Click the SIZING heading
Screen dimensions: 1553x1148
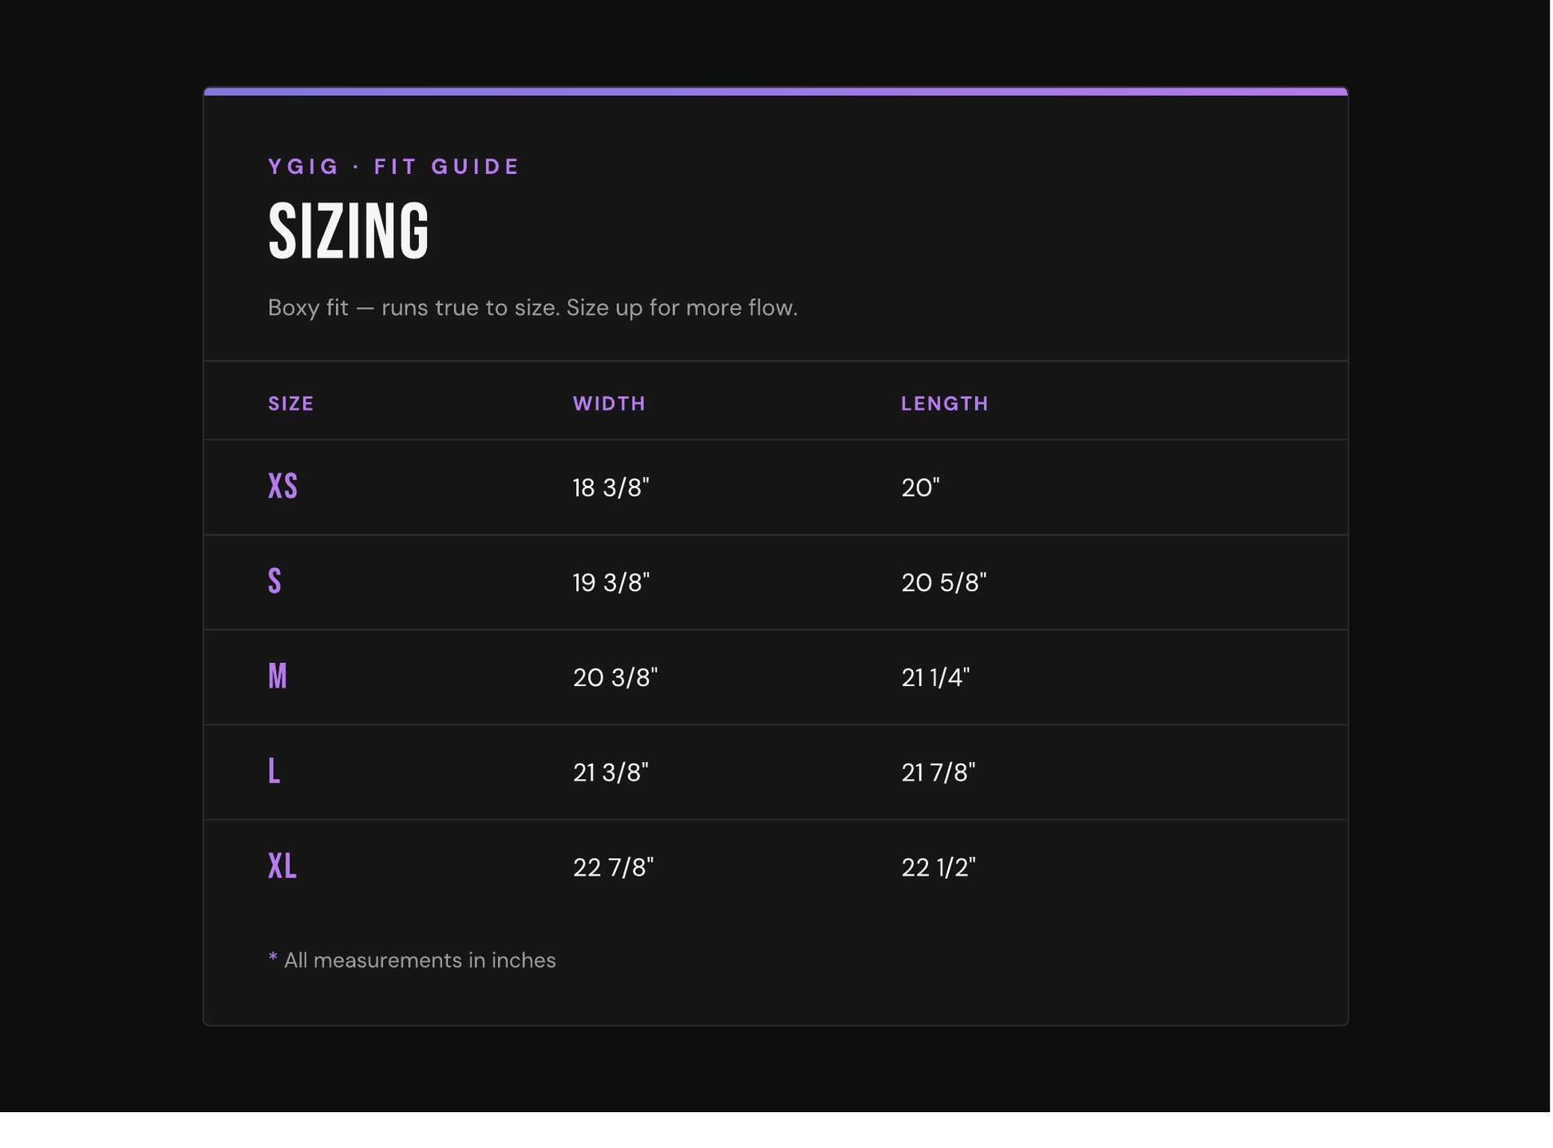pos(349,231)
